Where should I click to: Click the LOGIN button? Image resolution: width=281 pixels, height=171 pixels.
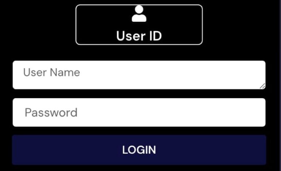click(139, 150)
